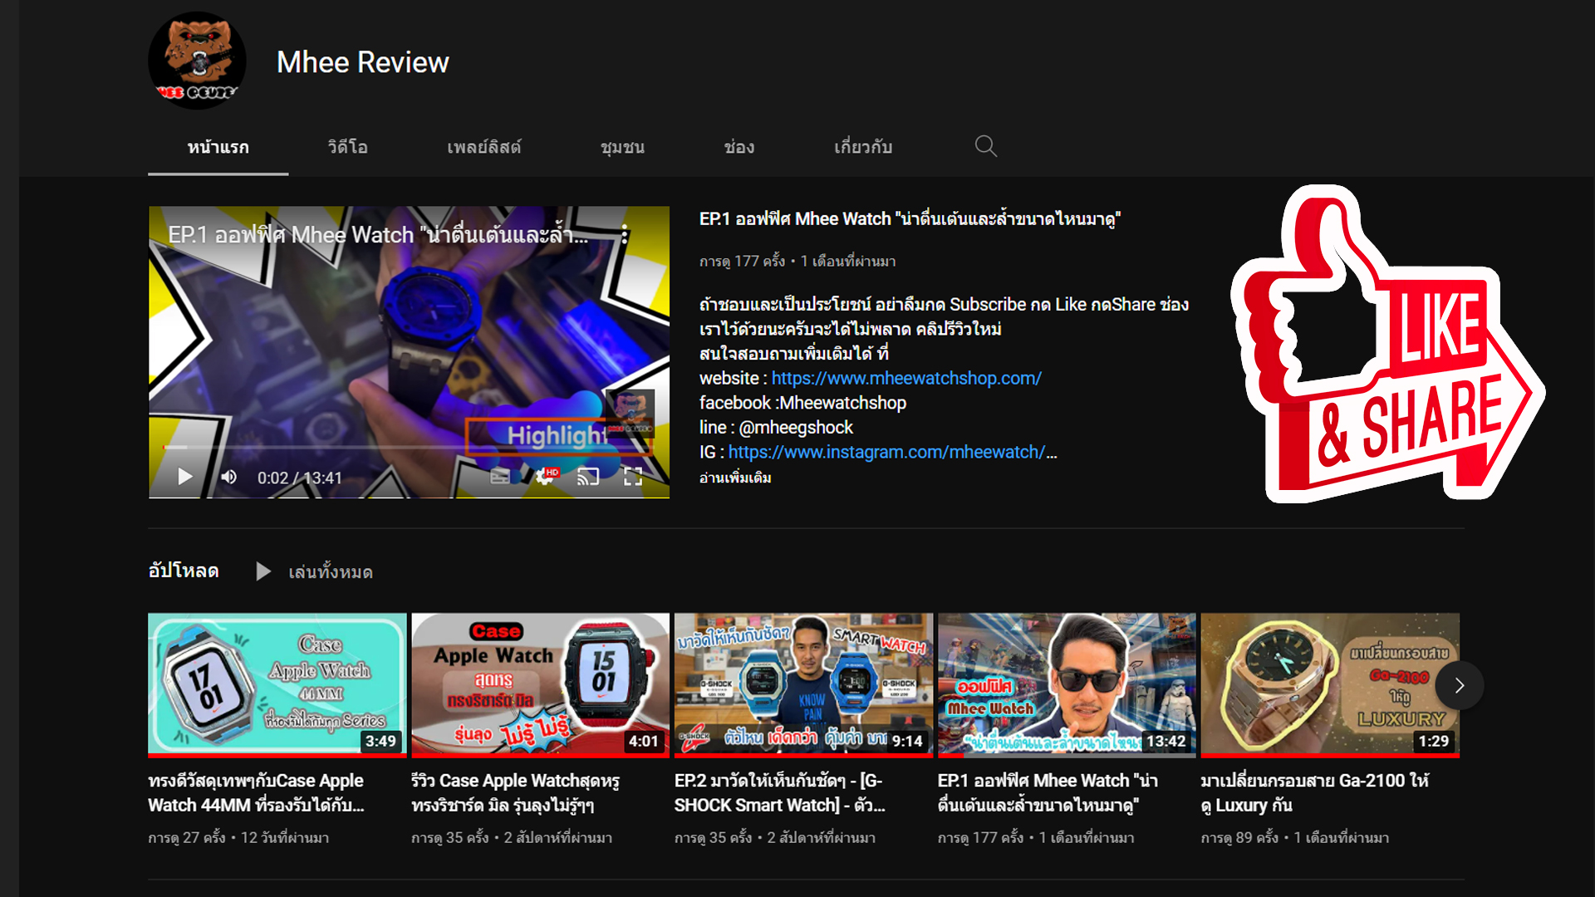Open the EP.2 G-SHOCK Smart Watch thumbnail
Image resolution: width=1595 pixels, height=897 pixels.
803,684
